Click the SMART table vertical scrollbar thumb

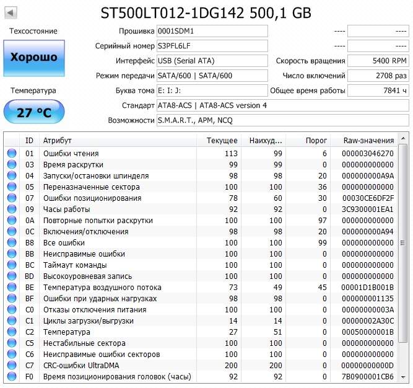(402, 243)
